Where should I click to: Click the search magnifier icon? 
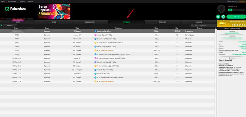pyautogui.click(x=192, y=25)
